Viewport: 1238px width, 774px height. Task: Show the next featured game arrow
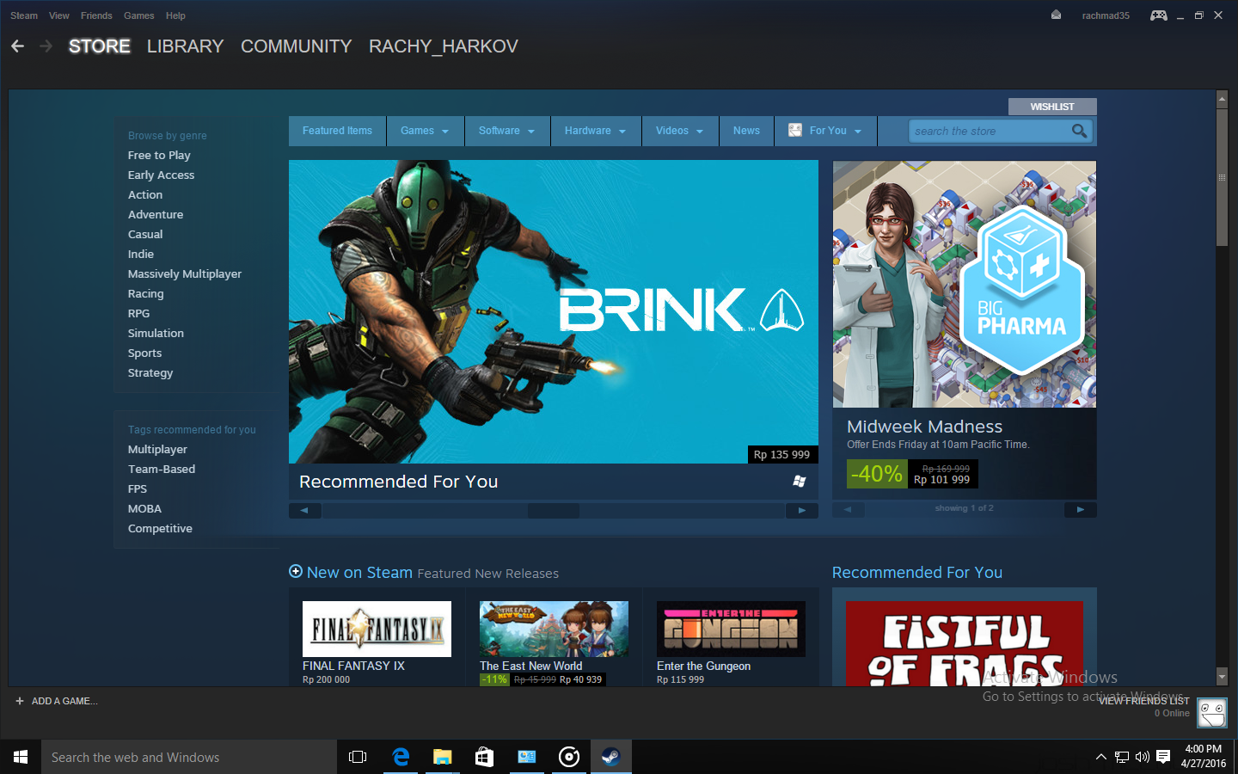pyautogui.click(x=802, y=511)
